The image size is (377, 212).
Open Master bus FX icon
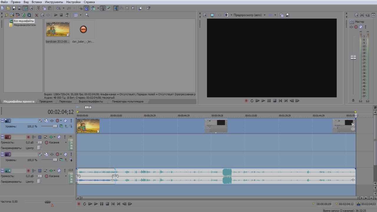tap(352, 27)
